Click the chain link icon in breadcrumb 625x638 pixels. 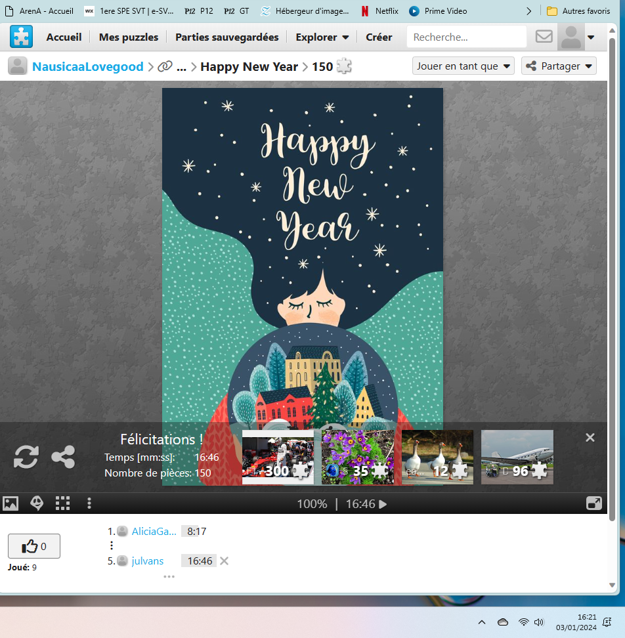point(165,66)
